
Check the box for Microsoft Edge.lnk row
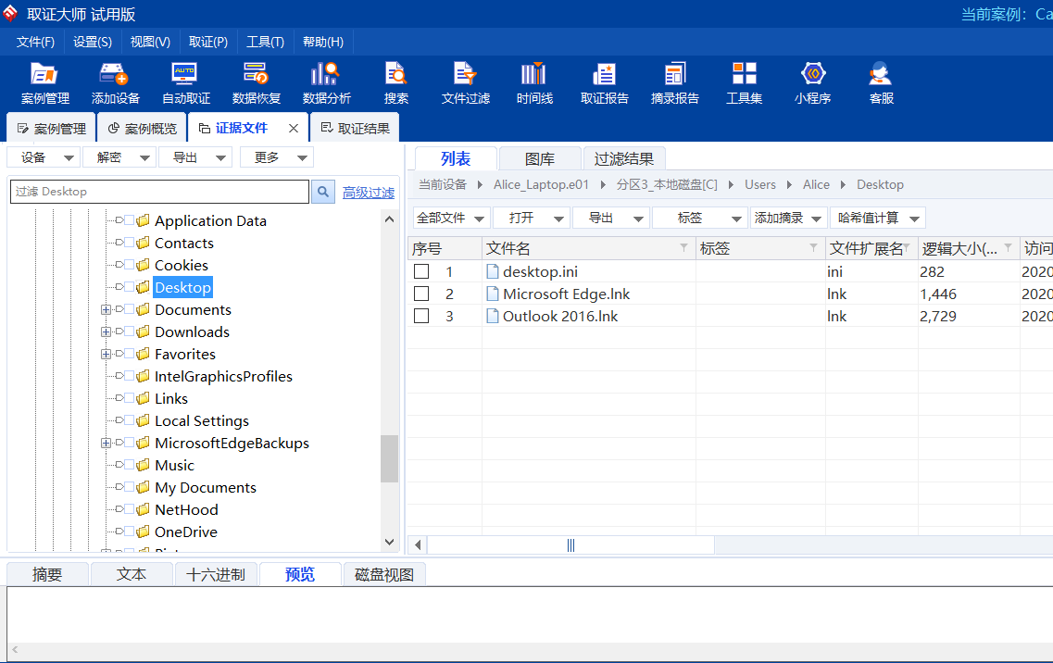click(x=421, y=294)
